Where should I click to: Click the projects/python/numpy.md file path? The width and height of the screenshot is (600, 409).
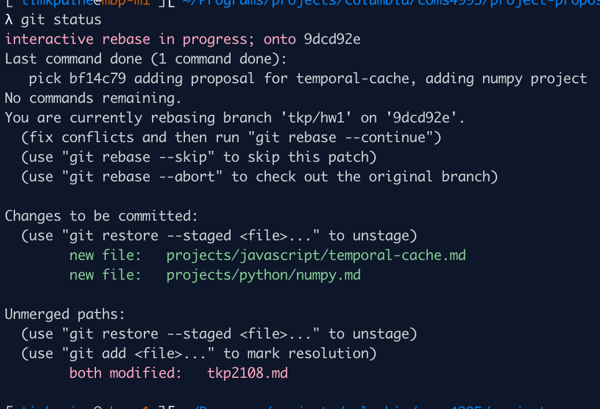pos(264,275)
